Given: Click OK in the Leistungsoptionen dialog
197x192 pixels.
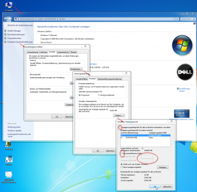Looking at the screenshot, I should tap(98, 151).
